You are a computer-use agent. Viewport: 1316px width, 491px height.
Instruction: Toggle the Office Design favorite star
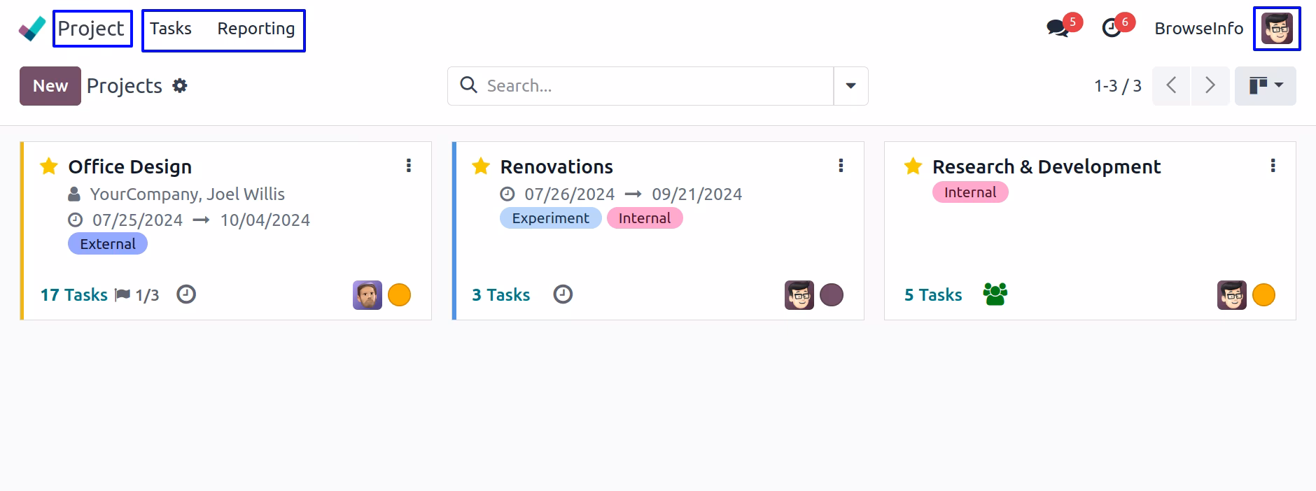[49, 166]
